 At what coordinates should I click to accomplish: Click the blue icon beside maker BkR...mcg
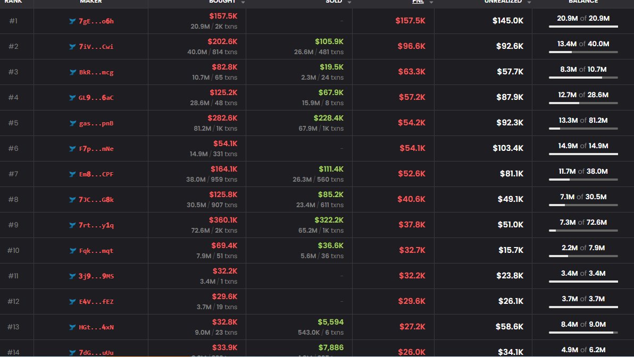(x=73, y=72)
